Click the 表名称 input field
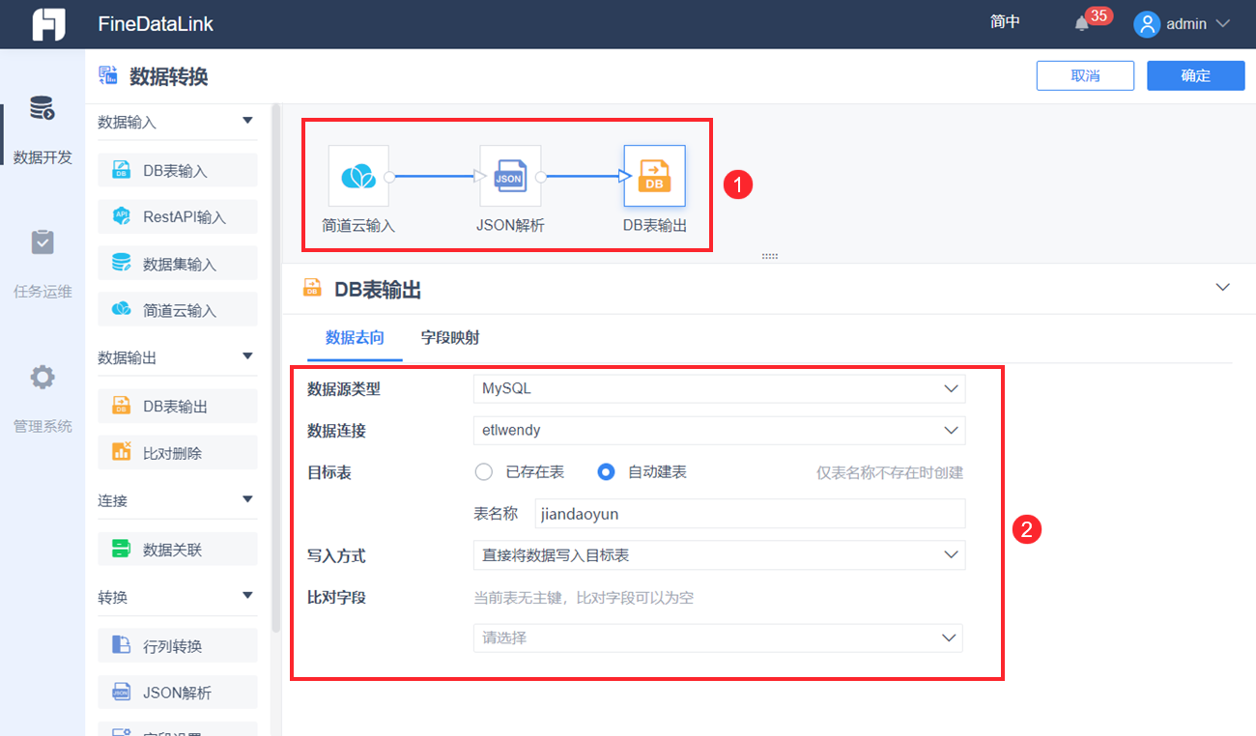1256x736 pixels. point(750,514)
